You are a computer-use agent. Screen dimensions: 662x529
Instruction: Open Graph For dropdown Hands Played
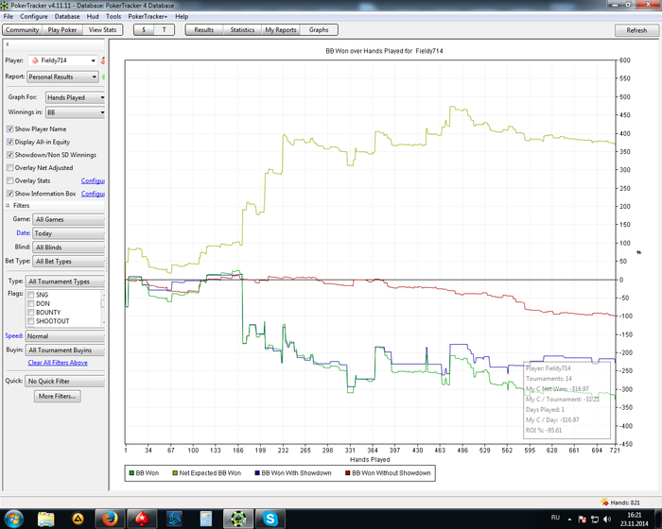pyautogui.click(x=75, y=97)
